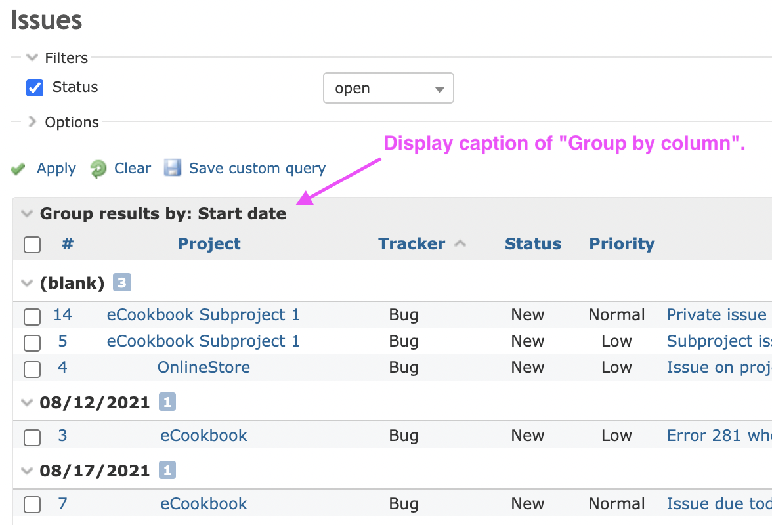Sort by the # column header
The height and width of the screenshot is (525, 772).
coord(68,243)
